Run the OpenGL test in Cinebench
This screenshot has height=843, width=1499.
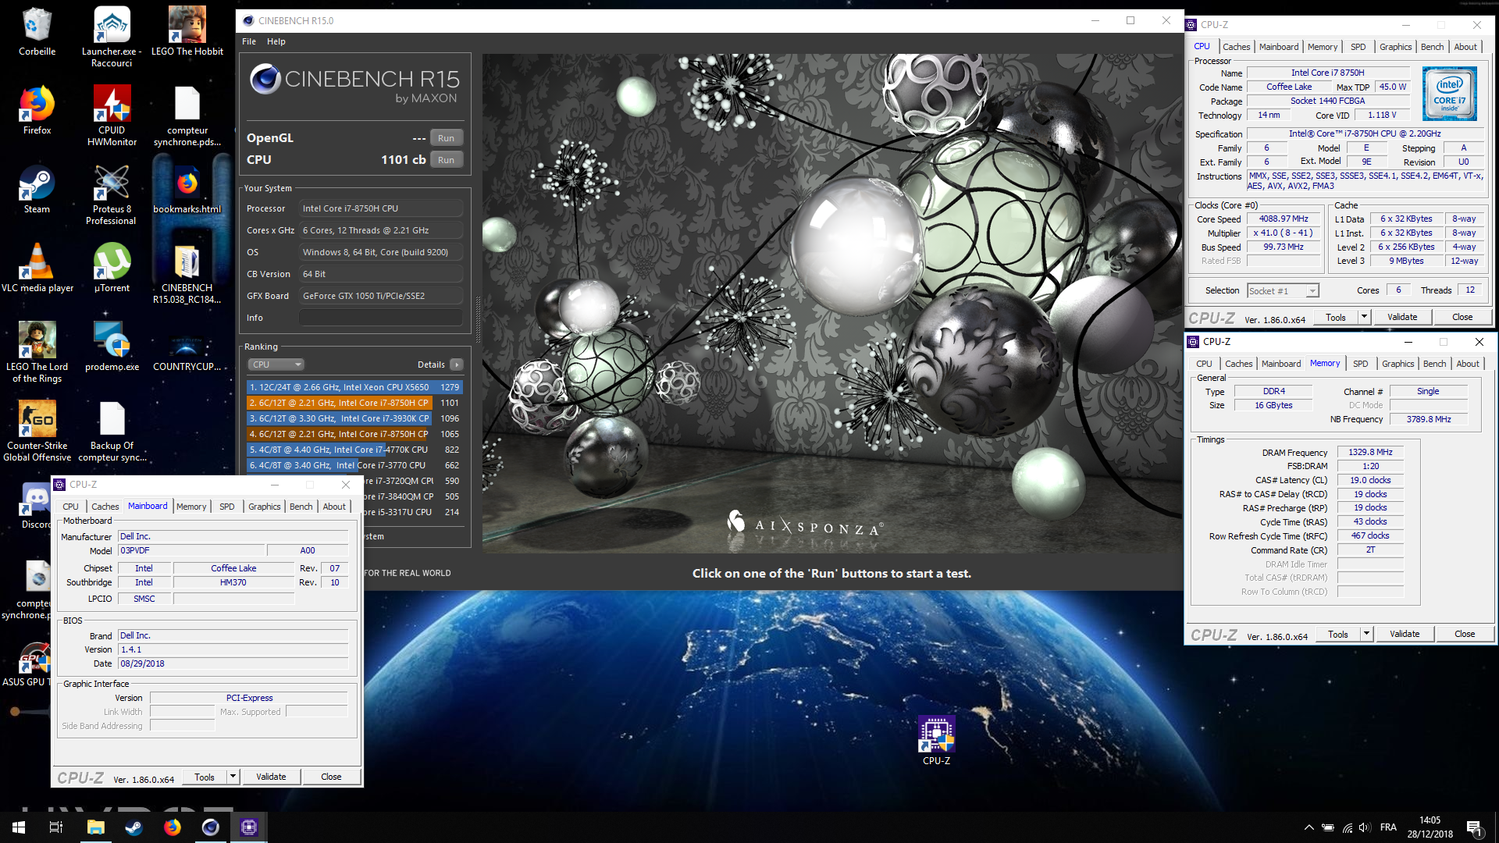coord(446,138)
